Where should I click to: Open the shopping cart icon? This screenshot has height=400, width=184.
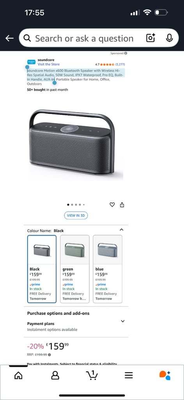pos(92,375)
